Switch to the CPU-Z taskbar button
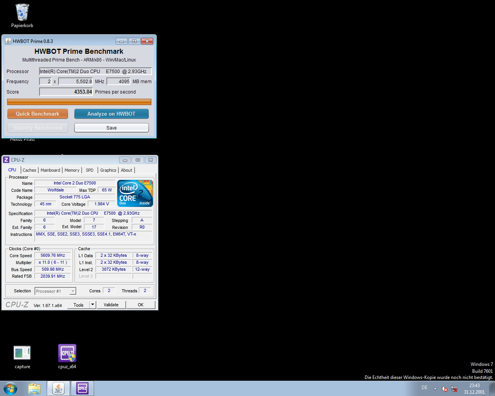Image resolution: width=495 pixels, height=396 pixels. point(82,388)
